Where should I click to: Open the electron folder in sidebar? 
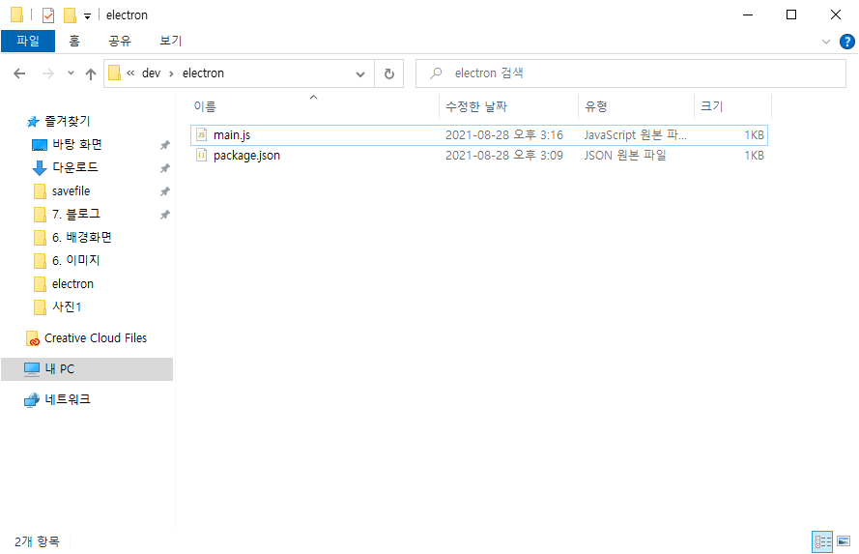click(72, 284)
